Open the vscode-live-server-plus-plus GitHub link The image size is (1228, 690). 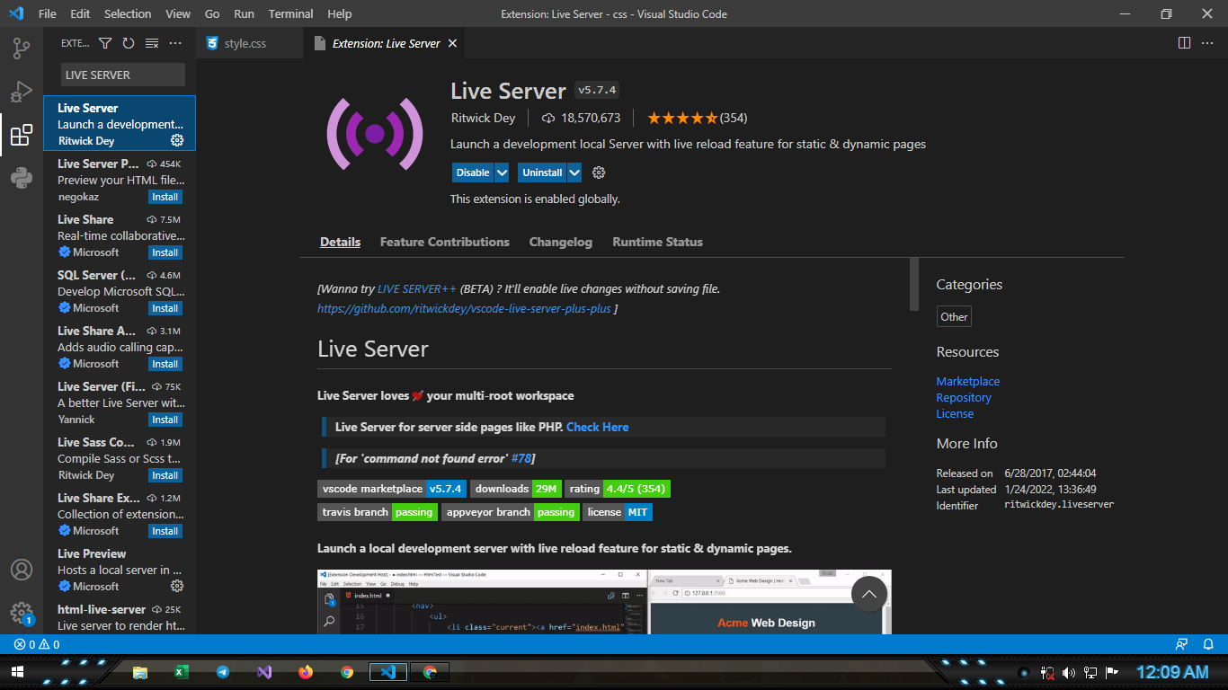tap(464, 308)
